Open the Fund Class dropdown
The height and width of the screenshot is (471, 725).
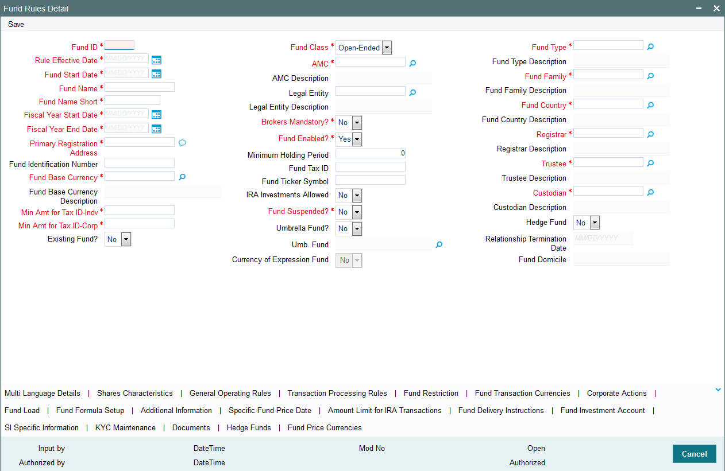pyautogui.click(x=364, y=48)
